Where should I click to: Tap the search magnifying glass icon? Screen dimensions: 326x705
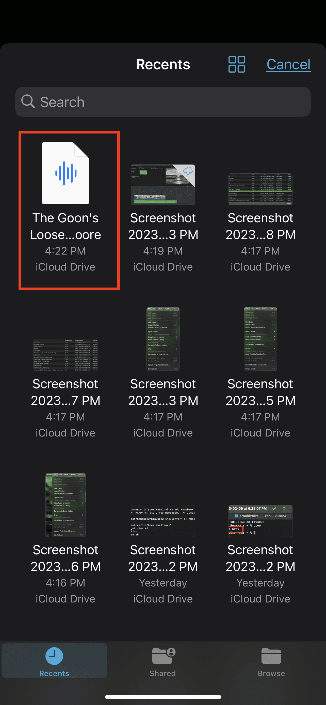pos(28,102)
